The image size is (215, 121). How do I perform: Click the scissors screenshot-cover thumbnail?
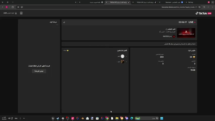tap(186, 33)
